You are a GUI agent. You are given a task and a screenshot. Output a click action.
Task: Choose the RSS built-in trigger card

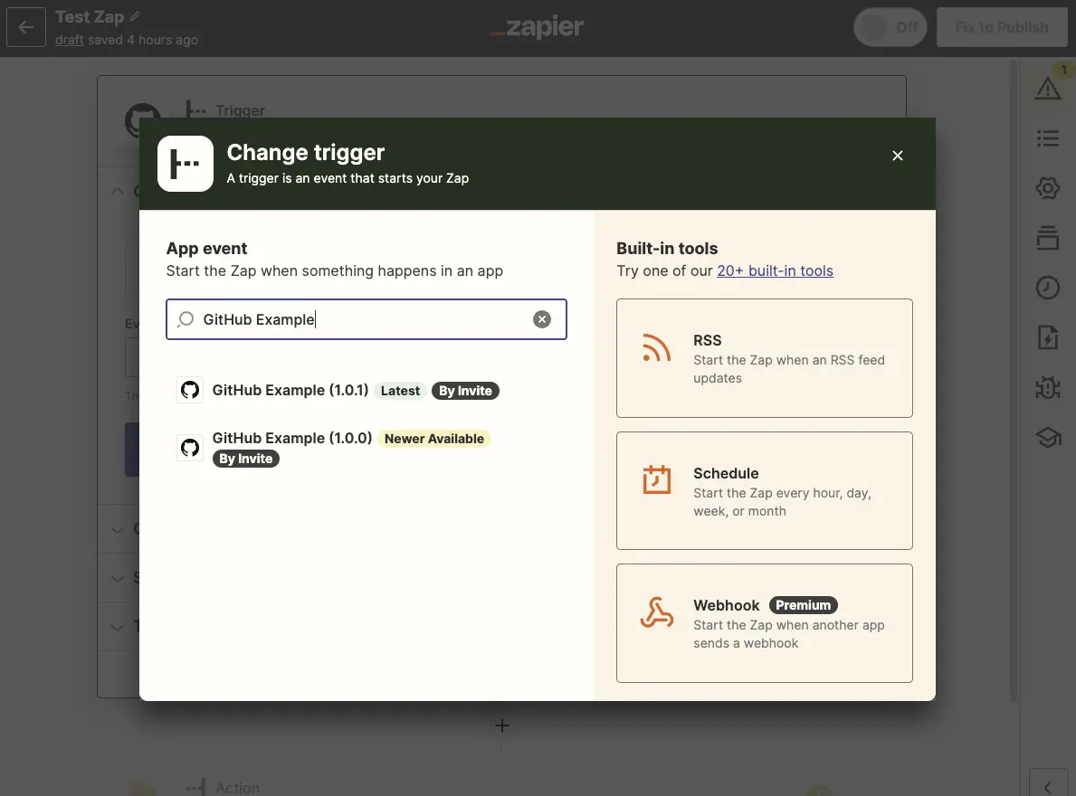pyautogui.click(x=765, y=358)
